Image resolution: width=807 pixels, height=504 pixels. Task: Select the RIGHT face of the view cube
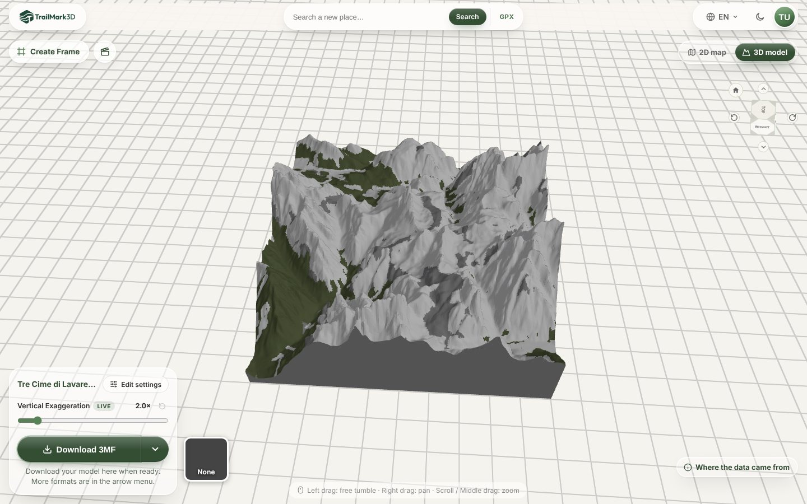tap(762, 127)
